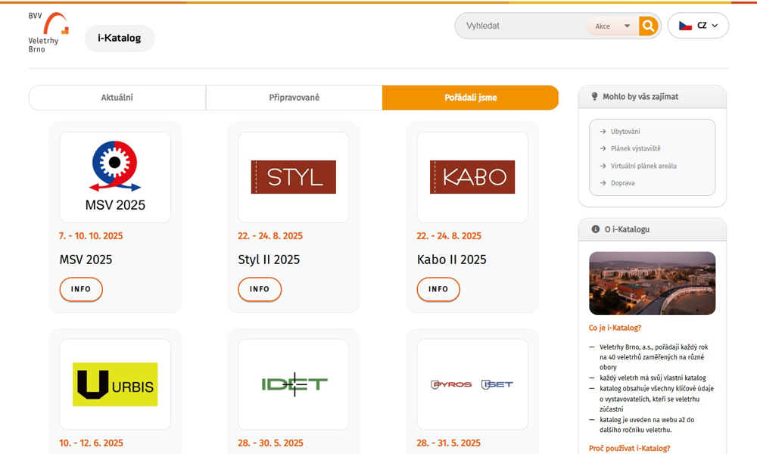Switch to the Aktuální tab
Screen dimensions: 757x454
(117, 98)
